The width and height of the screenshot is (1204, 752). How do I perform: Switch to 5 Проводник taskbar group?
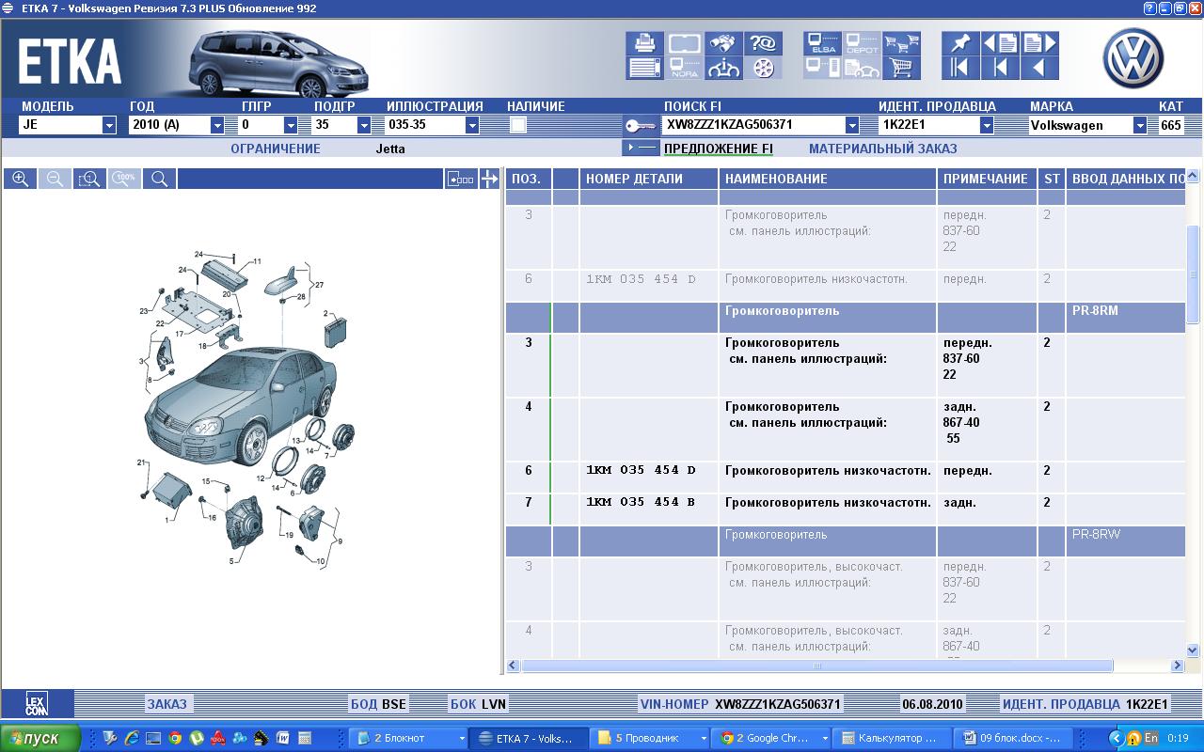coord(650,739)
